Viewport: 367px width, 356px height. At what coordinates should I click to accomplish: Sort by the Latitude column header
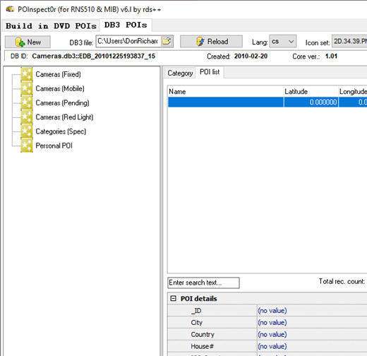pos(311,91)
